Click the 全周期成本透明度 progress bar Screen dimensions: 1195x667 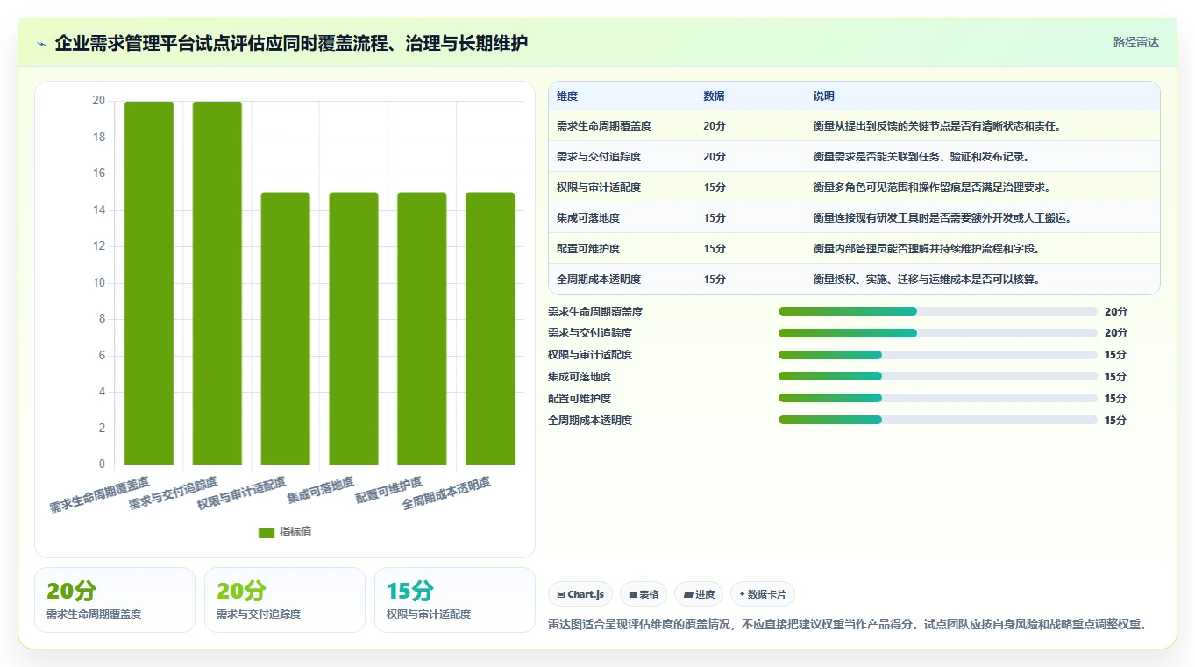pyautogui.click(x=938, y=420)
